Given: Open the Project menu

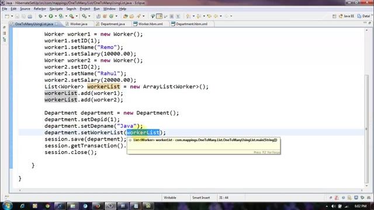Looking at the screenshot, I should (x=85, y=9).
